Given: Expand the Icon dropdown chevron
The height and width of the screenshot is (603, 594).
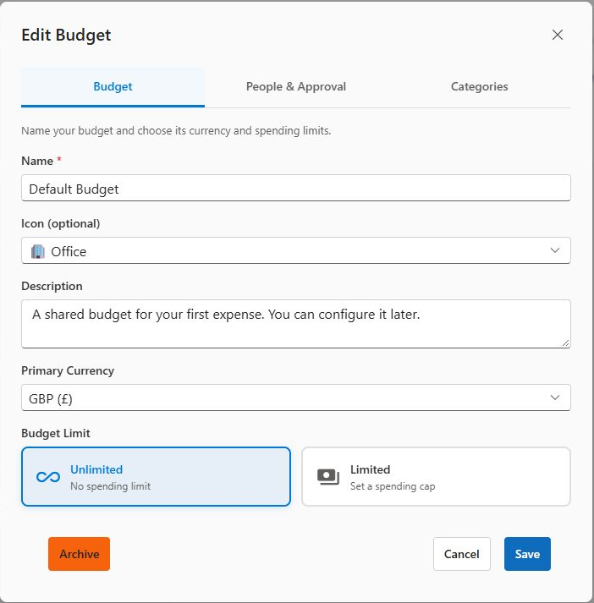Looking at the screenshot, I should [x=555, y=250].
